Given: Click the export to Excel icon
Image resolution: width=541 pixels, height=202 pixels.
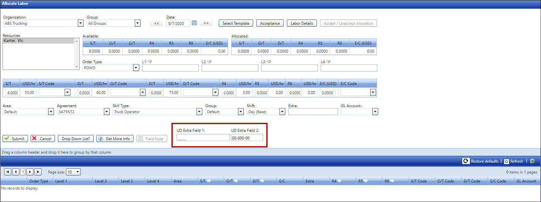Looking at the screenshot, I should 532,161.
